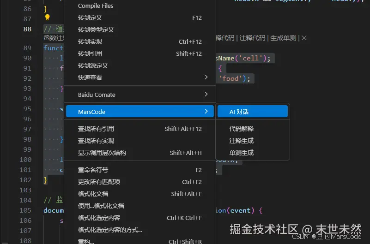Image resolution: width=370 pixels, height=244 pixels.
Task: Select 格式化选定内容 menu entry
Action: [x=140, y=218]
